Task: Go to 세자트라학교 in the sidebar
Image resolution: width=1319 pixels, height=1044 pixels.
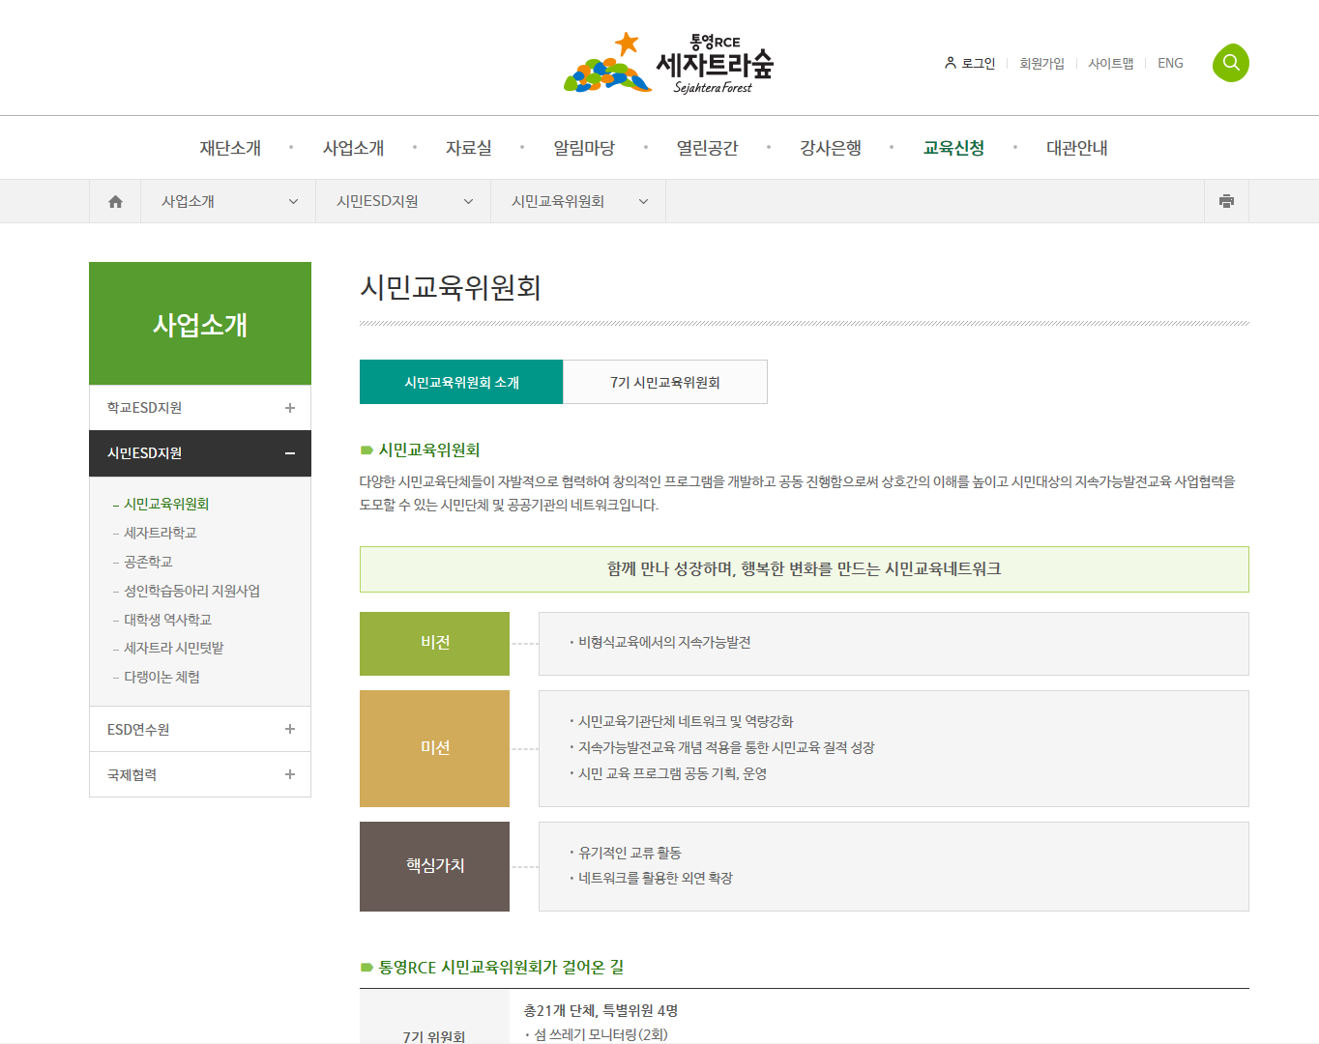Action: click(x=161, y=533)
